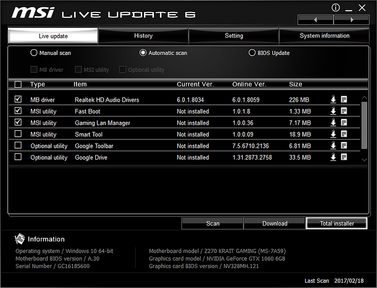Viewport: 377px width, 288px height.
Task: Uncheck the Fast Boot checkbox
Action: click(18, 110)
